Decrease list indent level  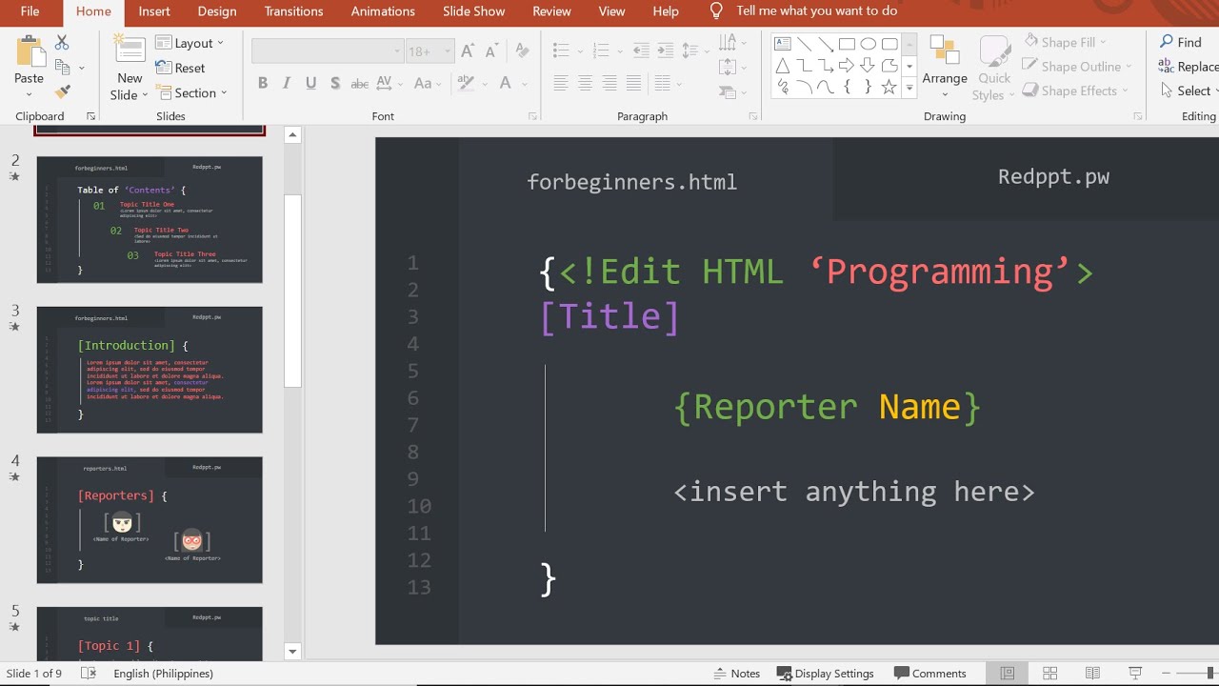click(x=641, y=50)
